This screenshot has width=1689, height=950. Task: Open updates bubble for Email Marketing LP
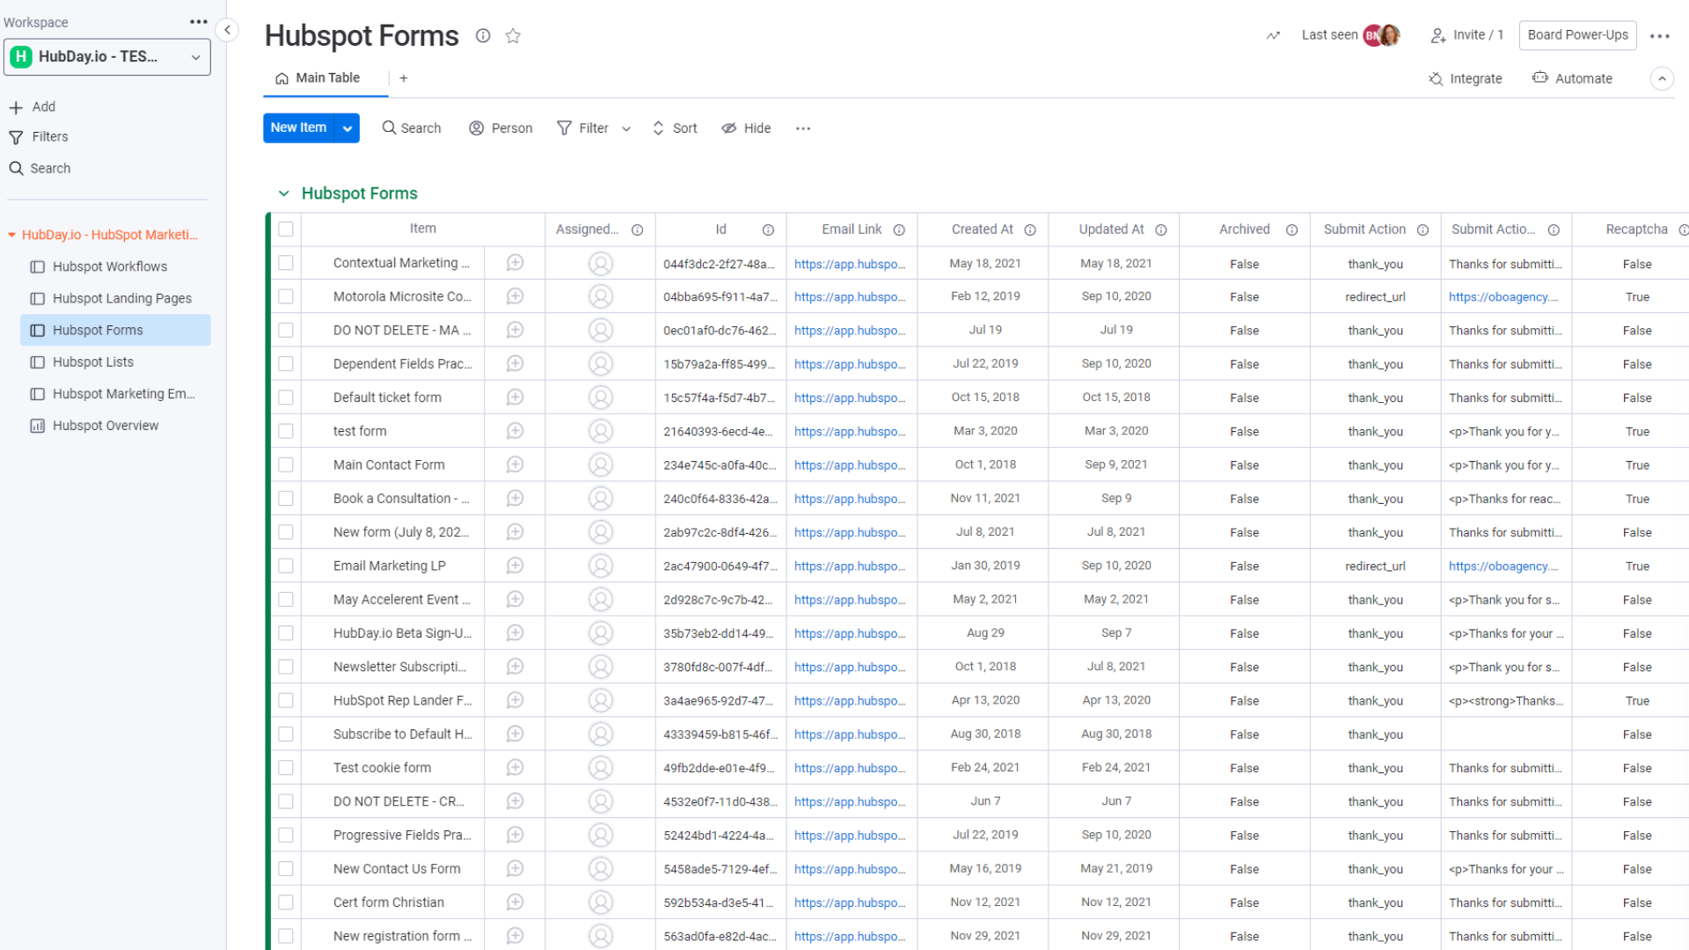[x=515, y=566]
